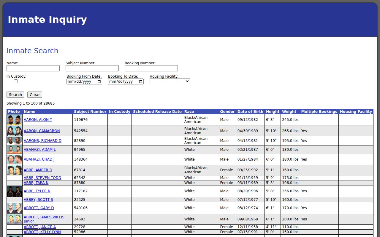Open AARONS, RICHARD D inmate link
Screen dimensions: 380x237
[42, 141]
